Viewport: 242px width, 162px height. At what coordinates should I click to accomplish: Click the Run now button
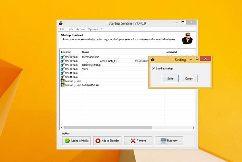169,141
